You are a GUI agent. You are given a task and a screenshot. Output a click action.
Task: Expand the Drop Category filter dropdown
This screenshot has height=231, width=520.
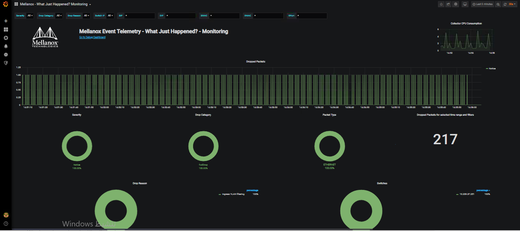pyautogui.click(x=59, y=16)
